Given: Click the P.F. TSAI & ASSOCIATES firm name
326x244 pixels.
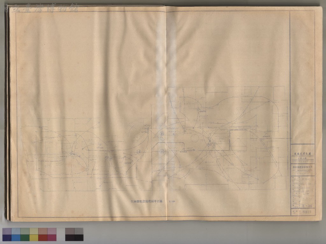Looking at the screenshot, I should [302, 170].
